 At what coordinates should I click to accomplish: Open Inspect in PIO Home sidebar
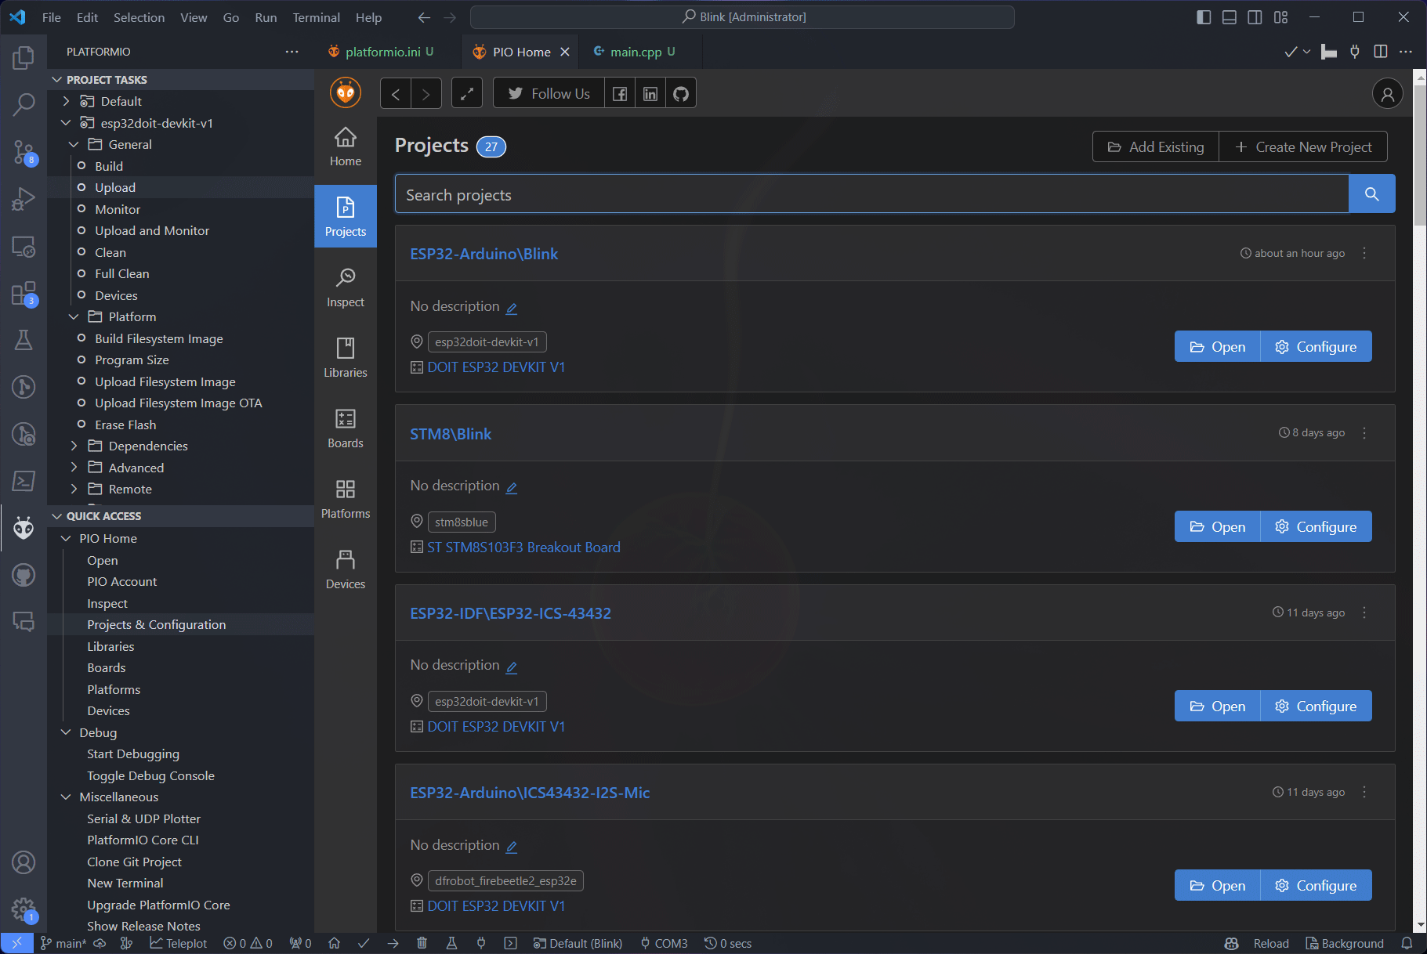coord(346,287)
